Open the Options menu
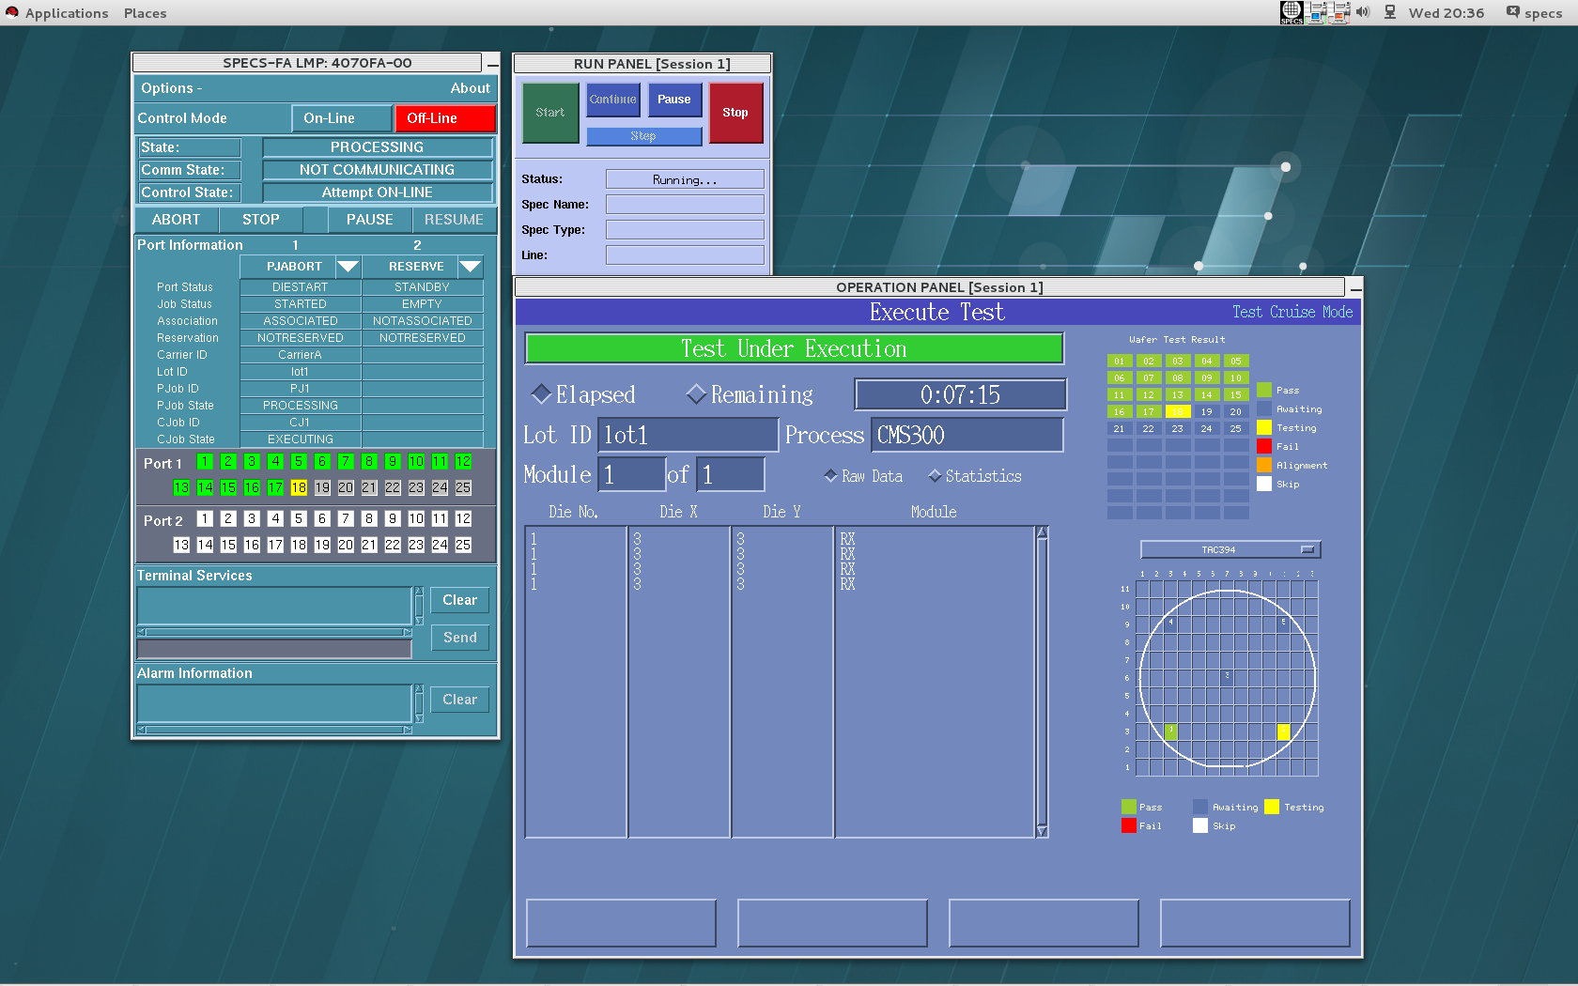1578x986 pixels. (171, 88)
